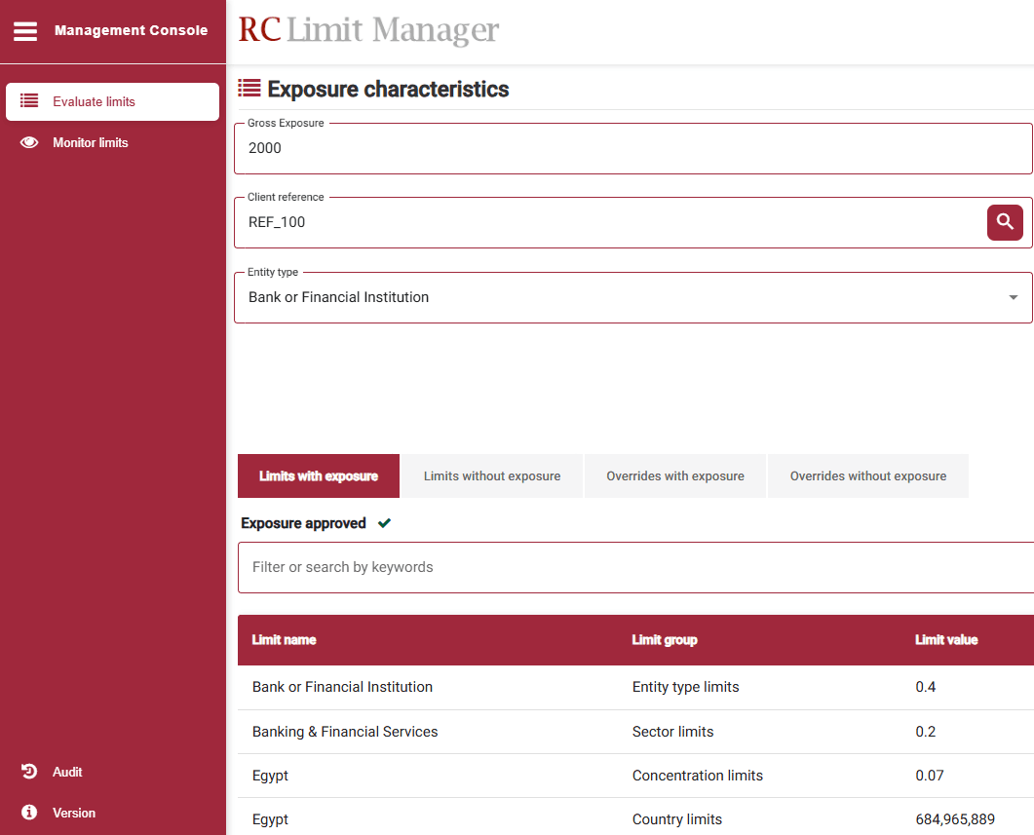The image size is (1034, 835).
Task: Open the Overrides without exposure tab
Action: tap(867, 475)
